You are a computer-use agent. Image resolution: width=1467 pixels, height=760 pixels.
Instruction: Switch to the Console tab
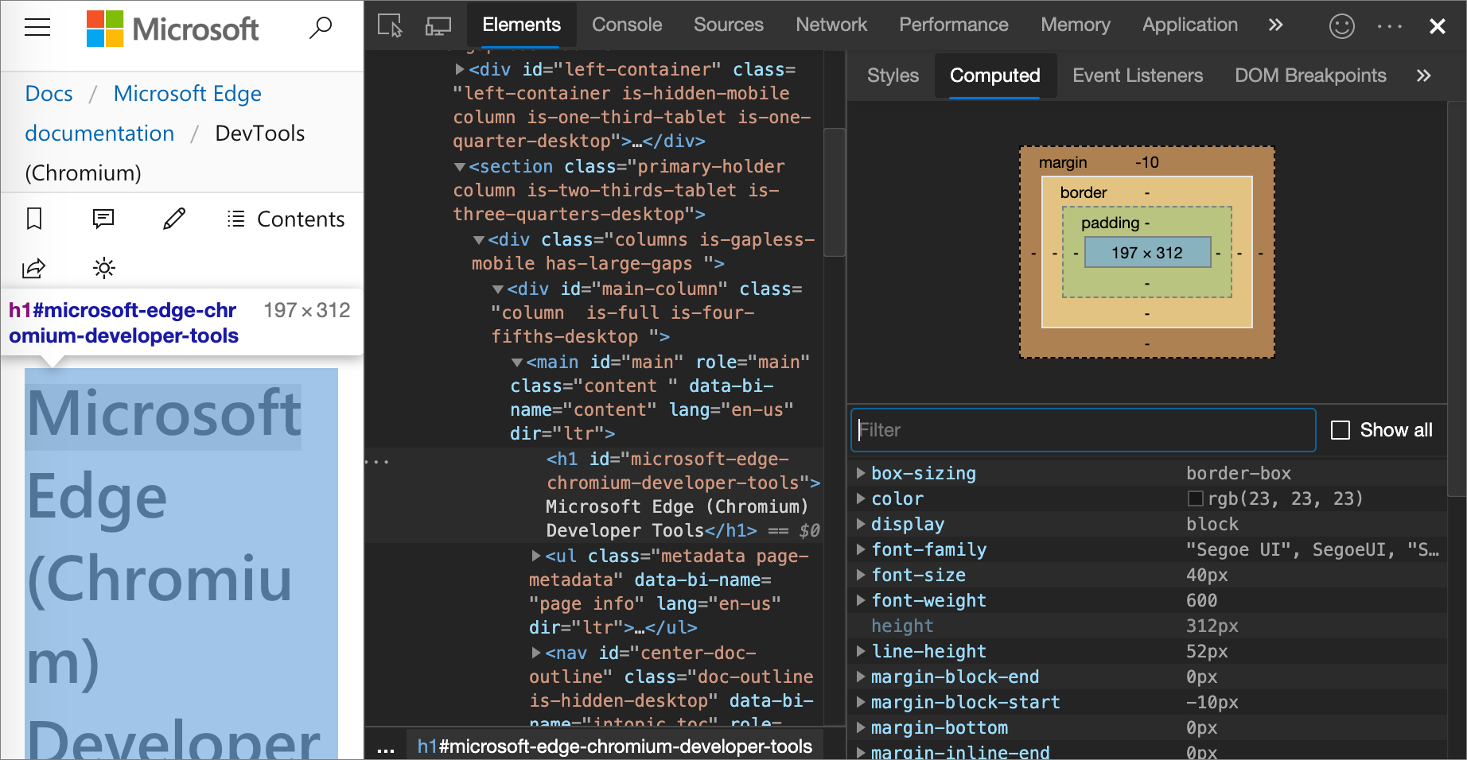click(626, 25)
